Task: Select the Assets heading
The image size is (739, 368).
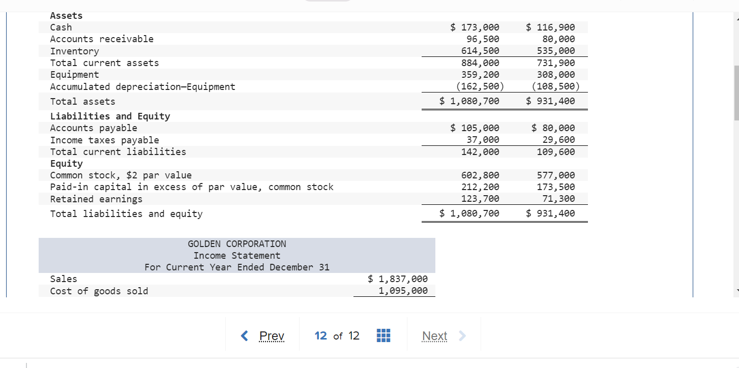Action: [x=66, y=16]
